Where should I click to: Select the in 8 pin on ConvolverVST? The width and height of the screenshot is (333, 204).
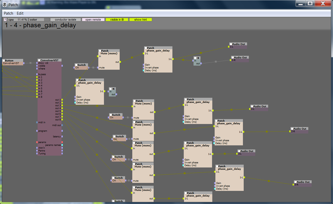[x=37, y=97]
